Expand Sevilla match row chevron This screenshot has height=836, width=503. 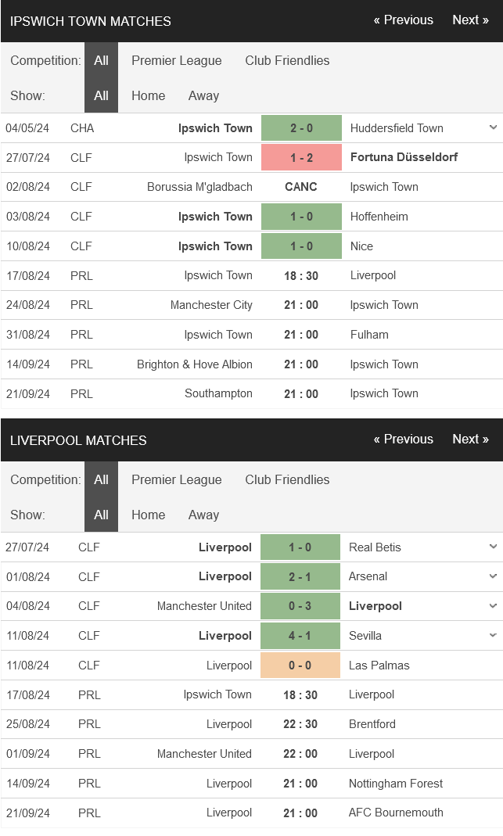point(493,635)
